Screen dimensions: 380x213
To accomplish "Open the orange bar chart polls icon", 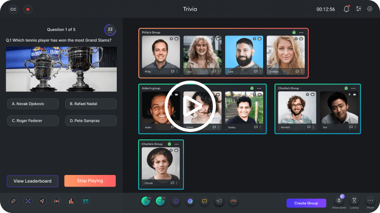I will coord(71,201).
